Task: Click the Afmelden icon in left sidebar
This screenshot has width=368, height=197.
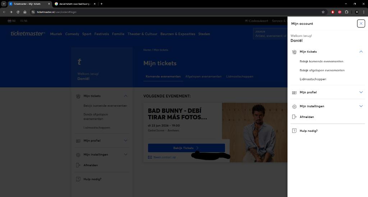Action: [78, 165]
